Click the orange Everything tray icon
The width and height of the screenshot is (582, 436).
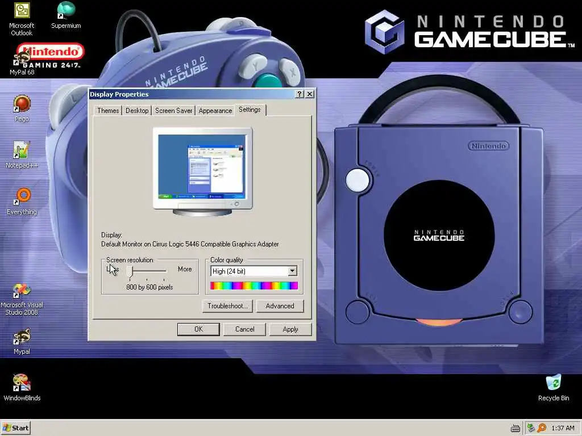click(x=542, y=428)
